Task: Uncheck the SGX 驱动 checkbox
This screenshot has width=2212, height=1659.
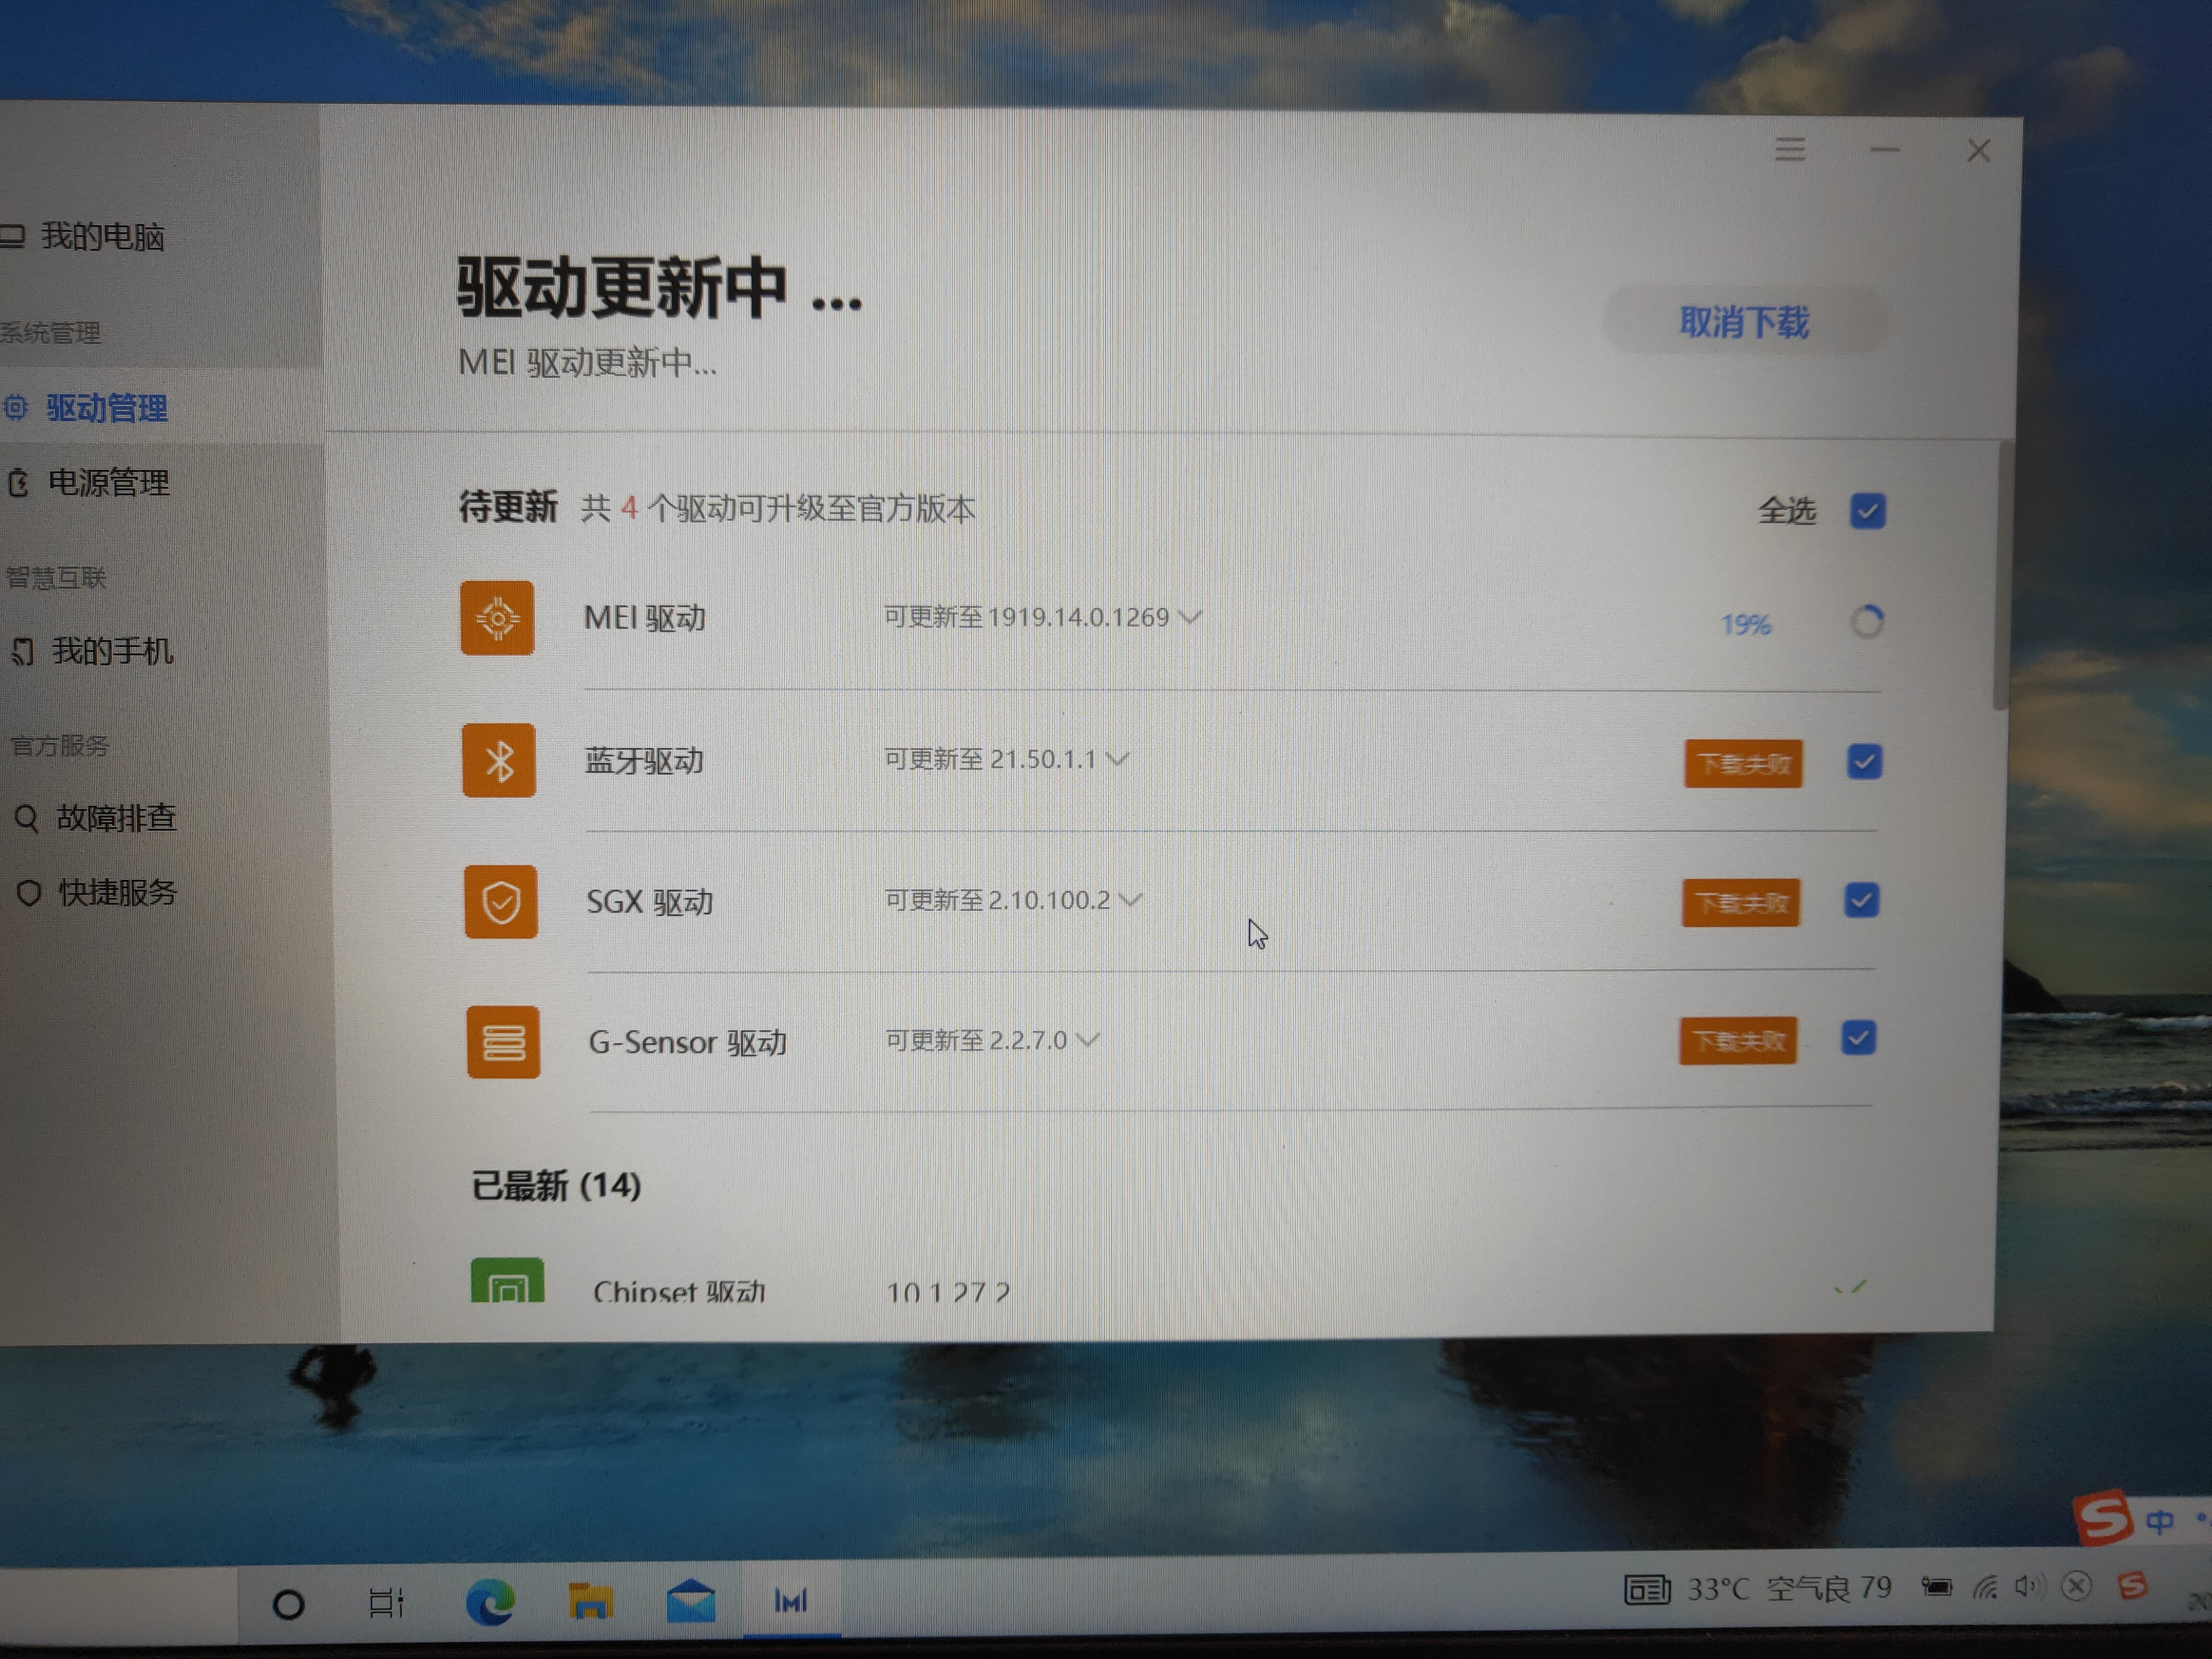Action: point(1861,900)
